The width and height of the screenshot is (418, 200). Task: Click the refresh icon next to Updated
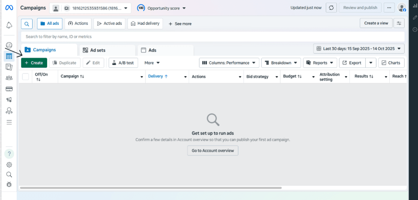(x=331, y=8)
